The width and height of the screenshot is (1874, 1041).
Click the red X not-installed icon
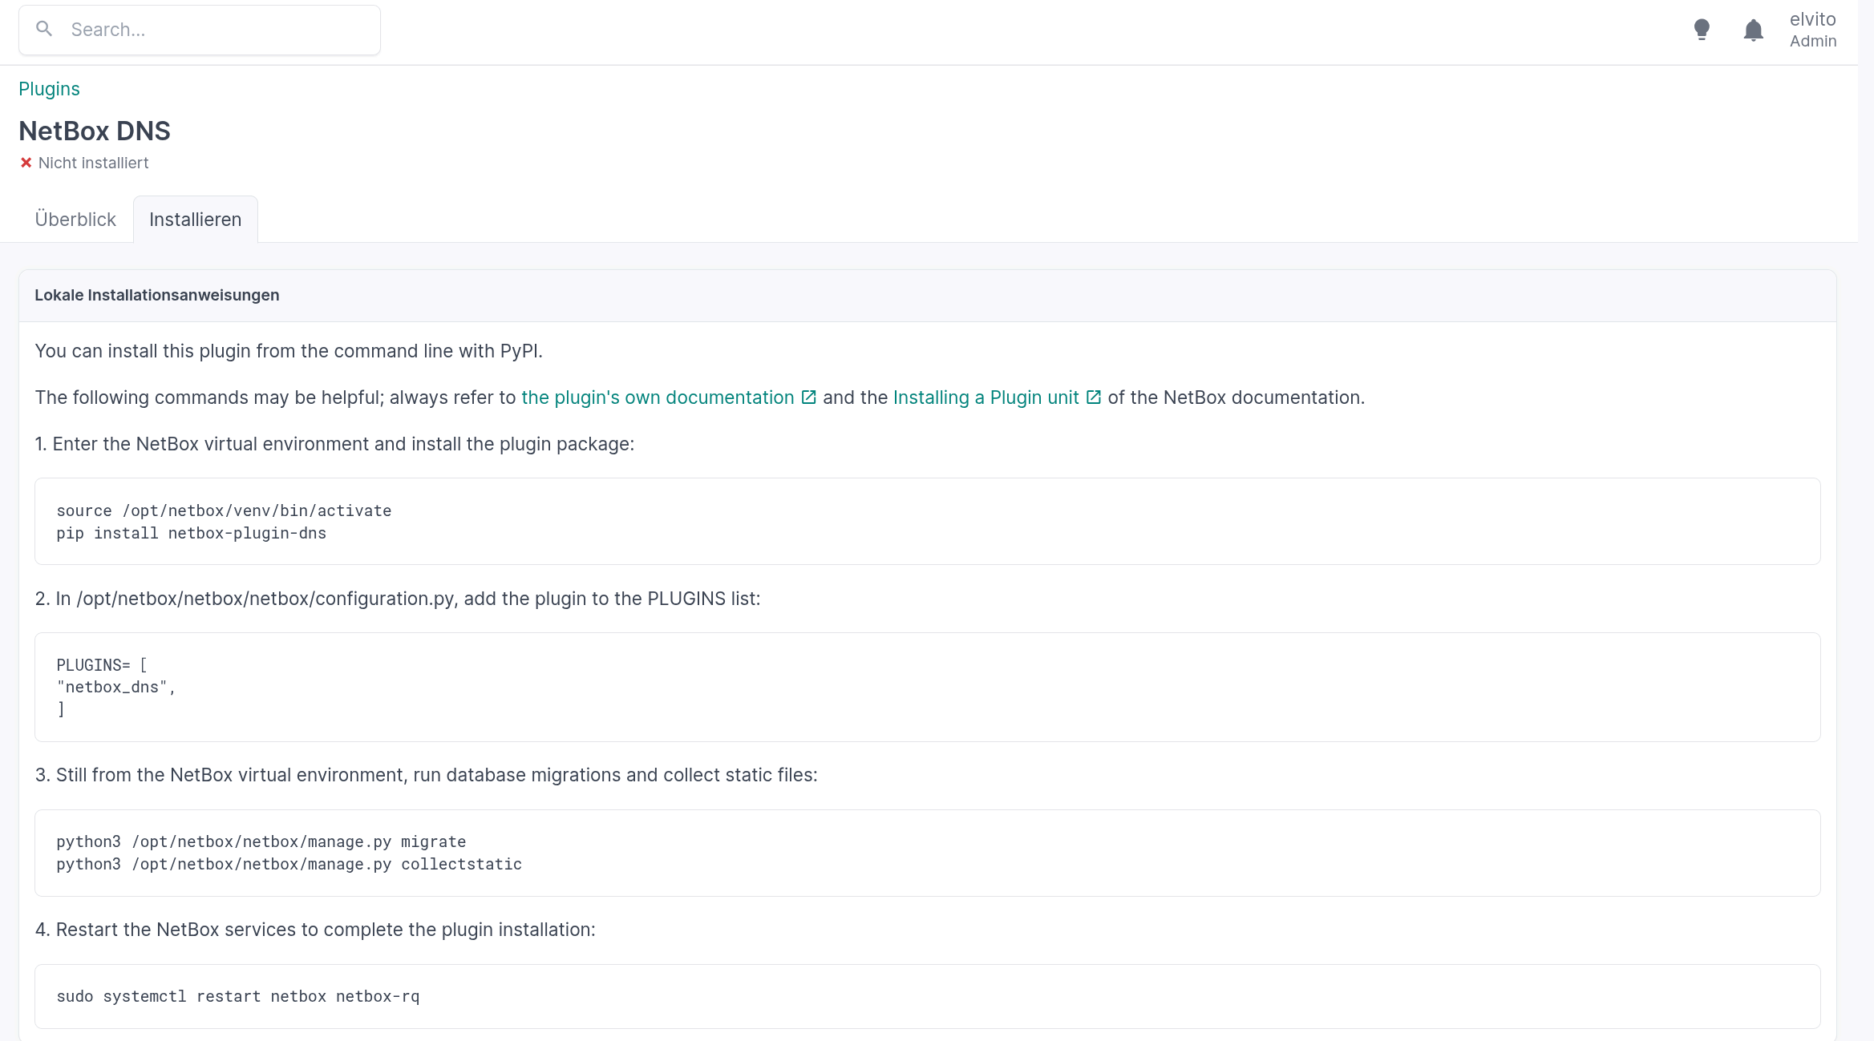(26, 163)
